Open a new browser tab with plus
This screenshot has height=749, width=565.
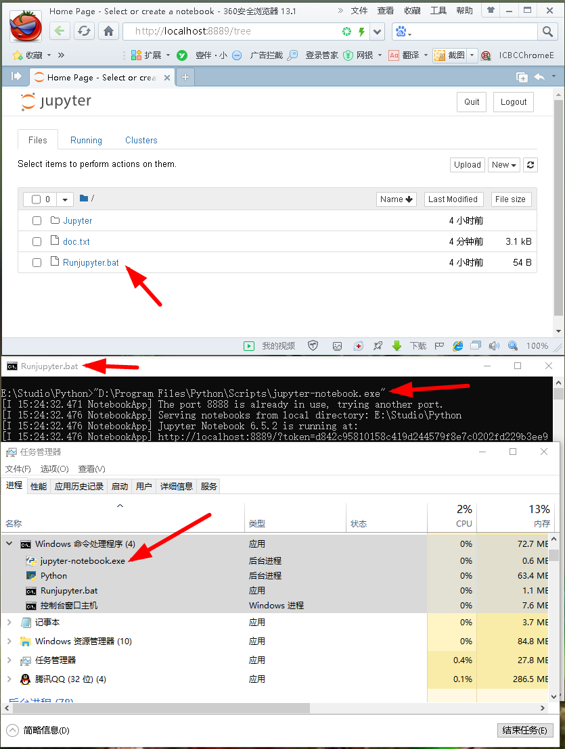coord(185,77)
